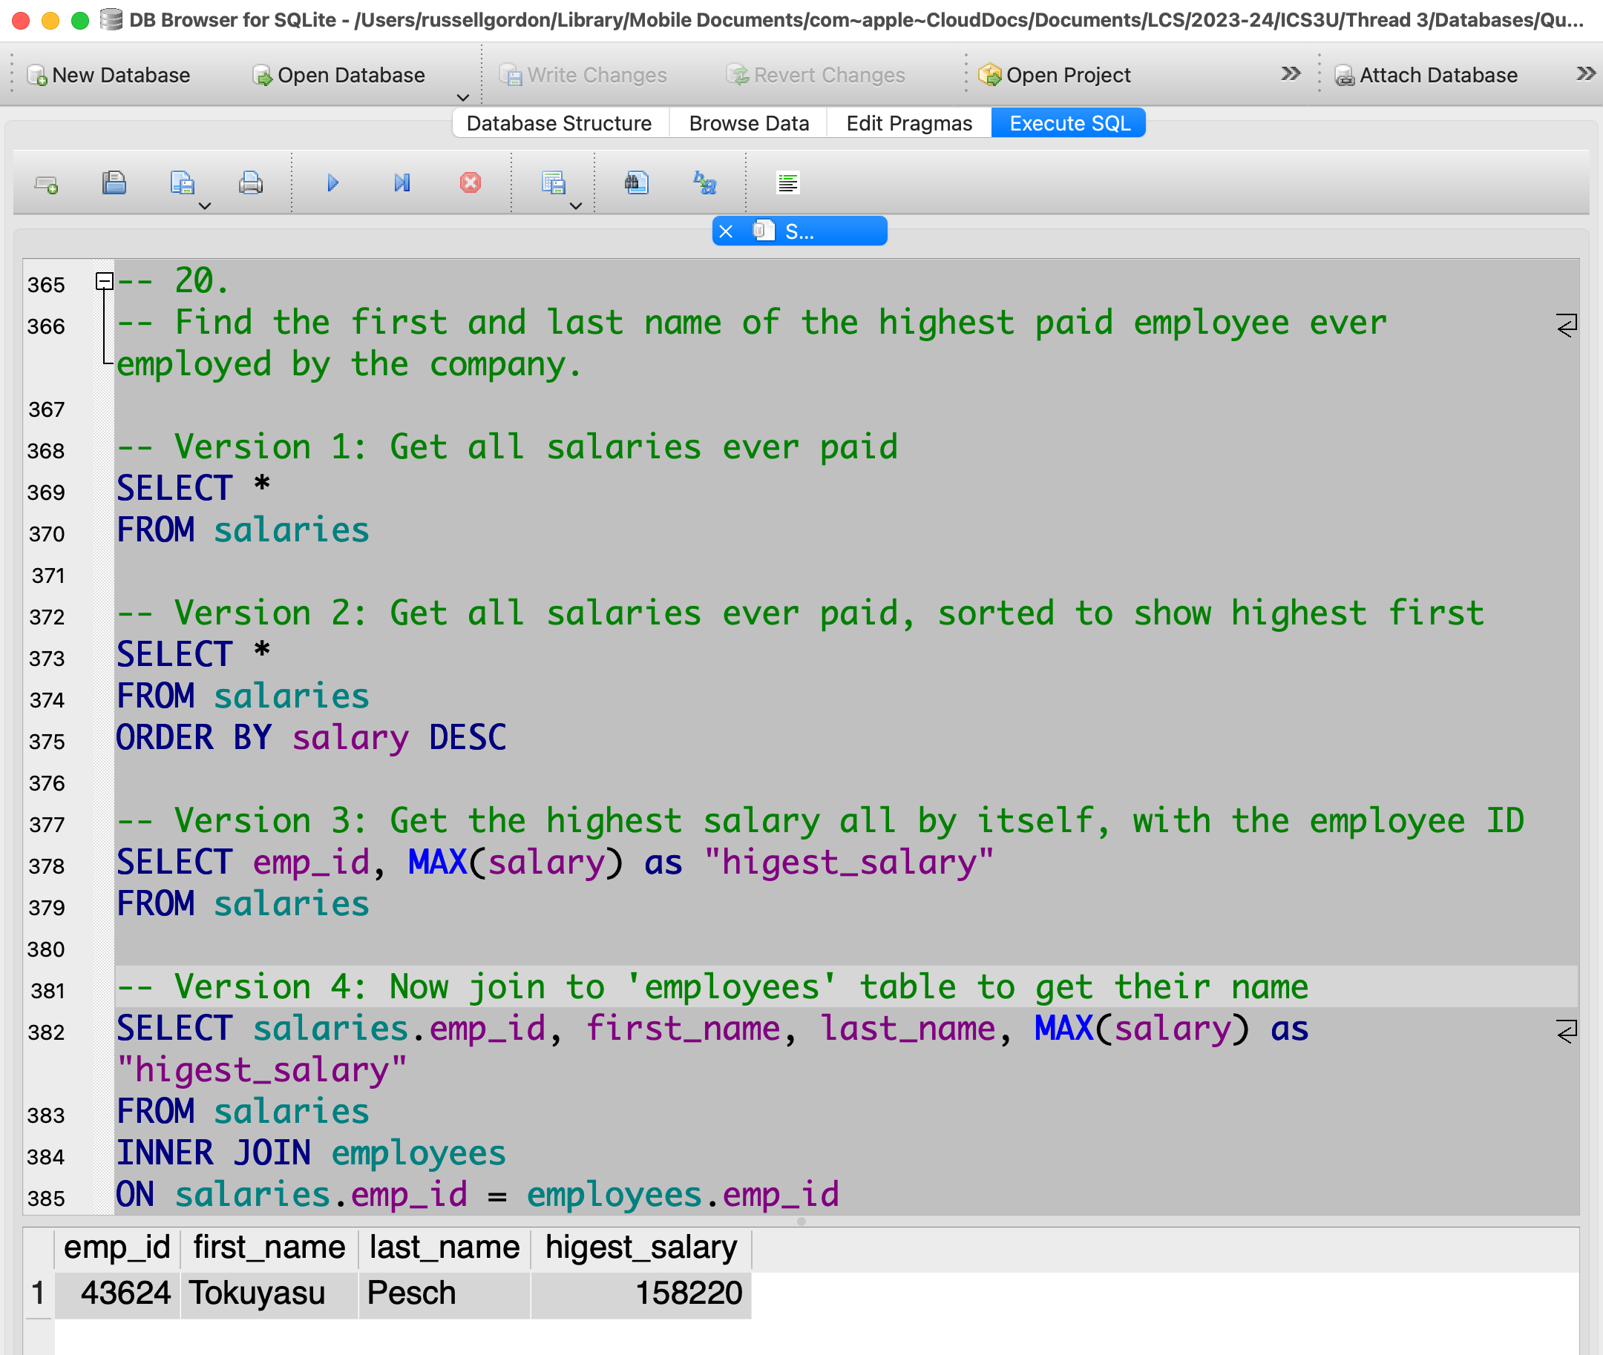The height and width of the screenshot is (1355, 1603).
Task: Click the Print SQL editor icon
Action: (251, 182)
